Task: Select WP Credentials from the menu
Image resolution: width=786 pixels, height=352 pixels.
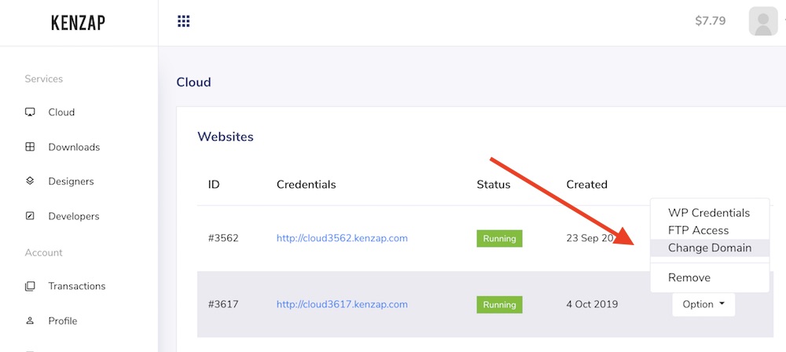Action: (709, 213)
